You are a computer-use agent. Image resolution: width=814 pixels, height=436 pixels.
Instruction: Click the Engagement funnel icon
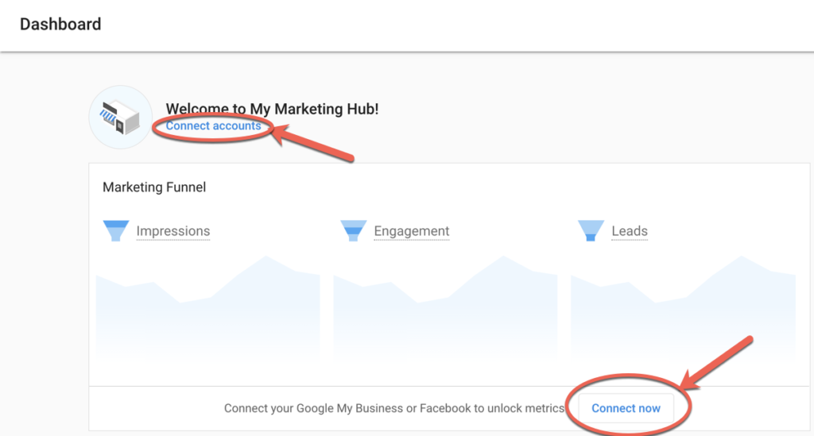[354, 231]
